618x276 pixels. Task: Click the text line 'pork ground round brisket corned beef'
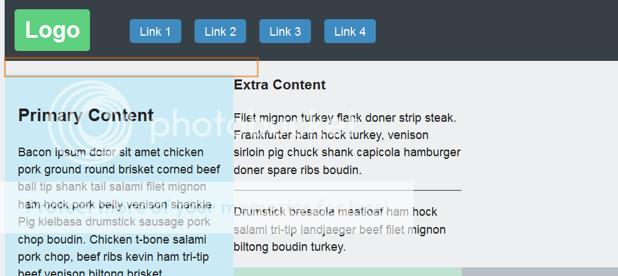119,169
